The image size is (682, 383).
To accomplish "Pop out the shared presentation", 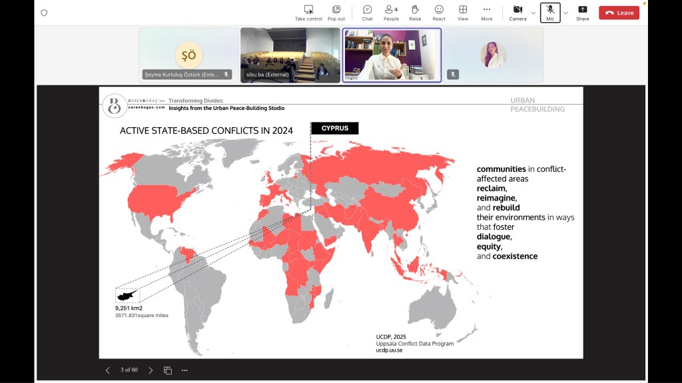I will (x=336, y=13).
